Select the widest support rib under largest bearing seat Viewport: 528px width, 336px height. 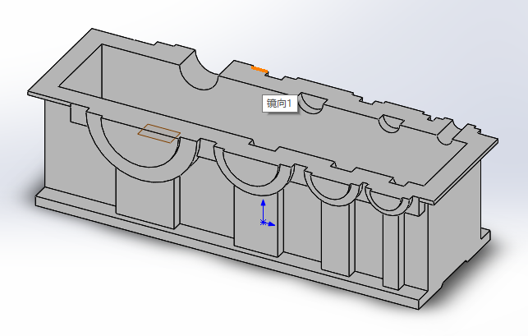point(147,197)
